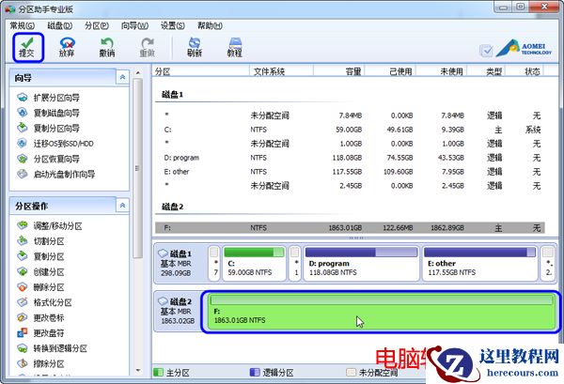Select 转换到逻辑分区 operation
564x384 pixels.
52,348
